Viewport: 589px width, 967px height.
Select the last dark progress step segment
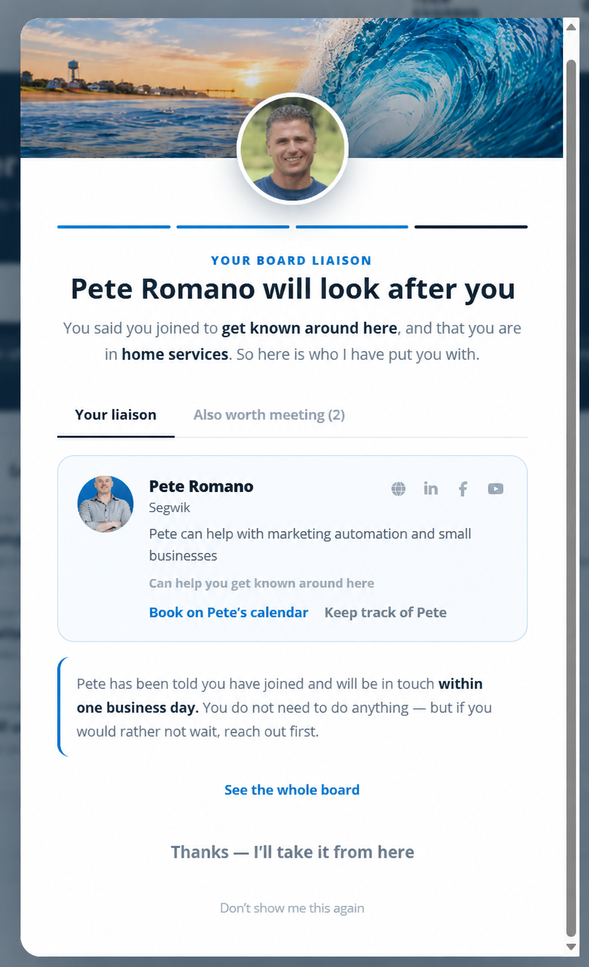471,227
